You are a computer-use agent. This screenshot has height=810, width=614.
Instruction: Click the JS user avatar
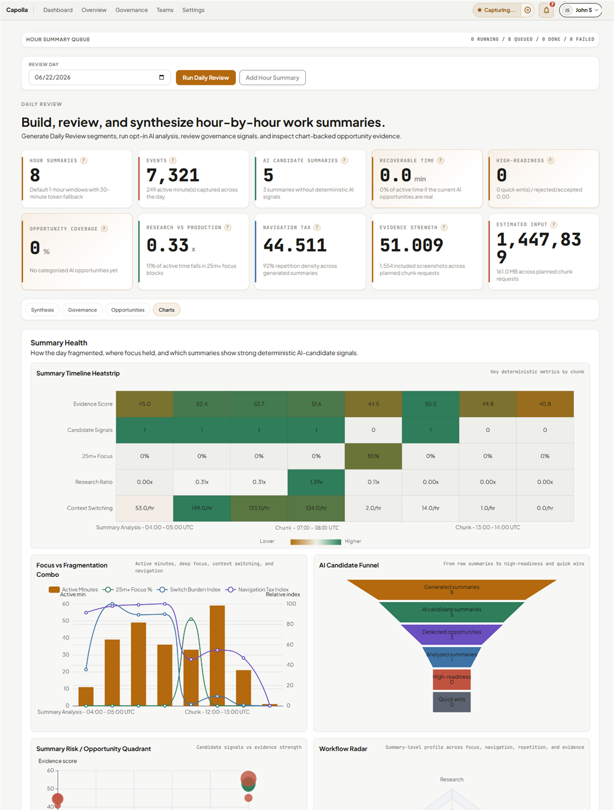(x=567, y=10)
